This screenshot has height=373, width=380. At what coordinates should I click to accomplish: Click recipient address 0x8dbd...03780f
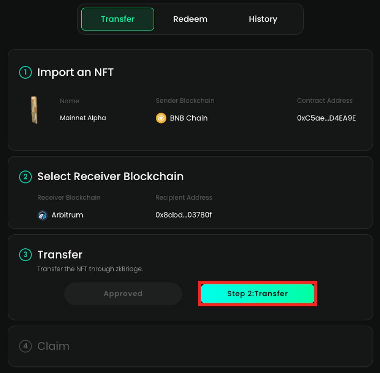pos(184,215)
